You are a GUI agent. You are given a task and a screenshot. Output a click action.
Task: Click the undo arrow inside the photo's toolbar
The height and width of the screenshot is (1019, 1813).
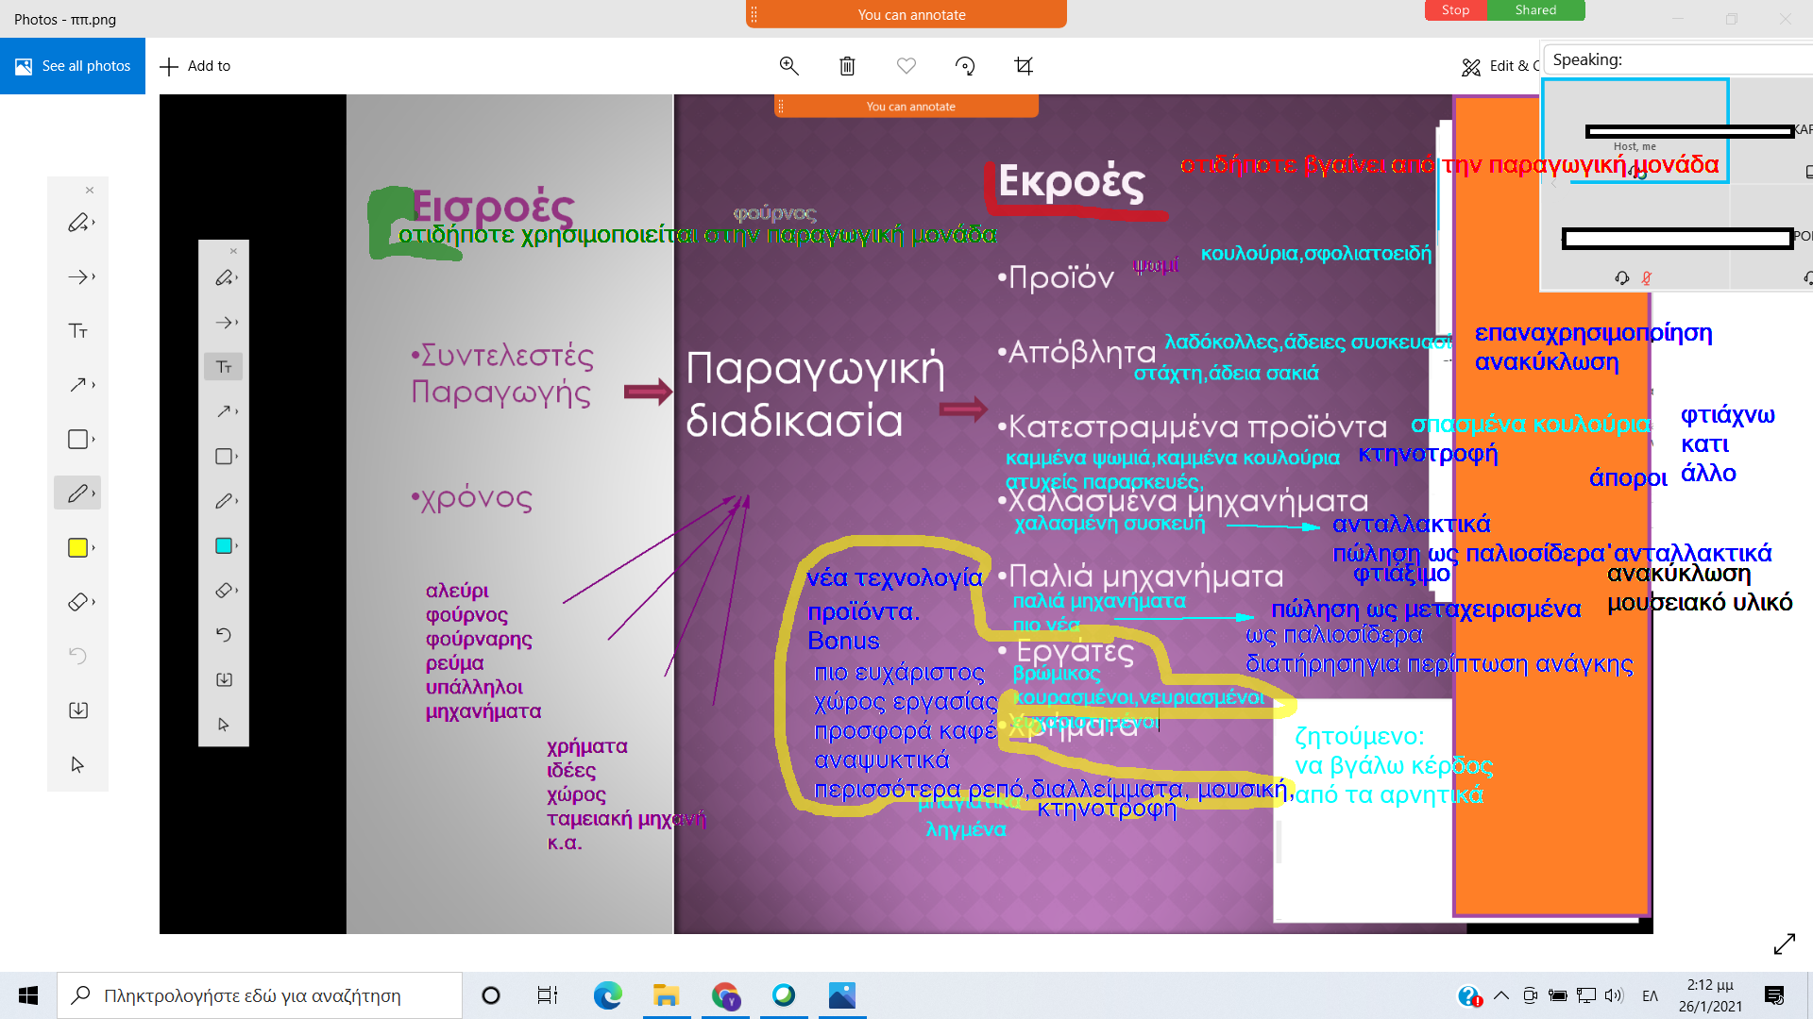pyautogui.click(x=224, y=635)
